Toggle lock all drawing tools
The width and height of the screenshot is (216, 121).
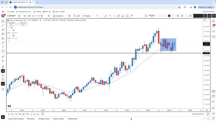click(x=3, y=75)
